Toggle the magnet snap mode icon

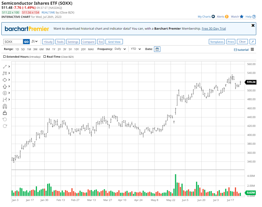point(5,106)
